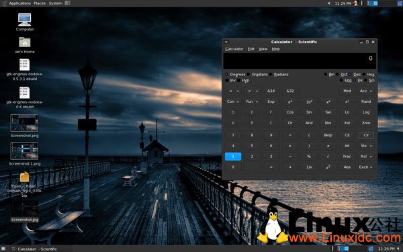Open the Exch exchange dropdown

tap(366, 167)
